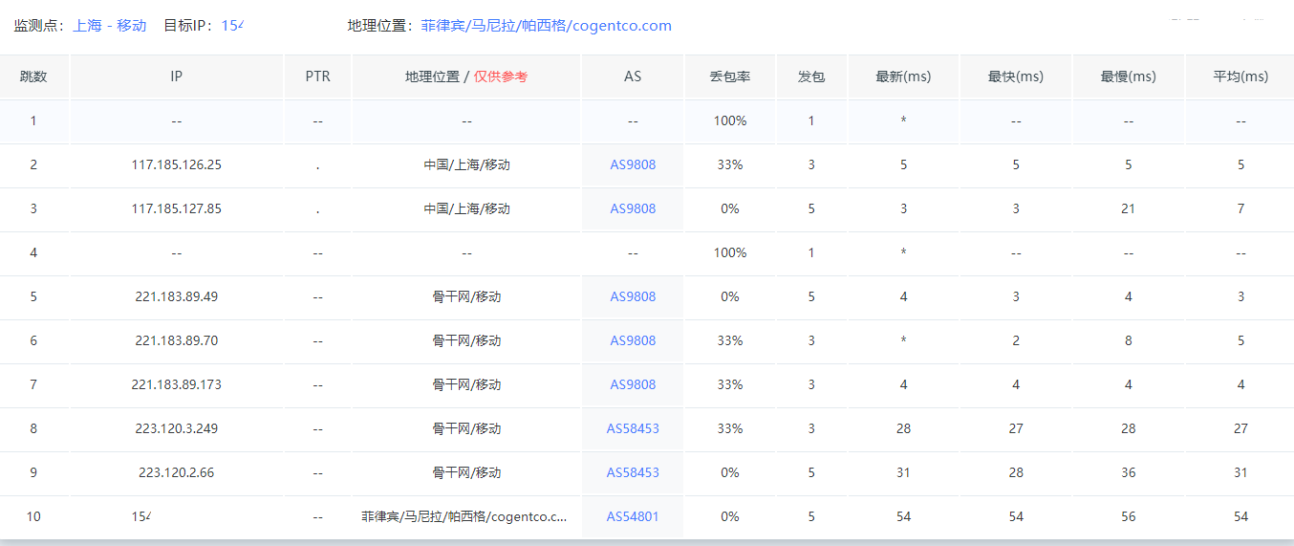This screenshot has height=546, width=1294.
Task: Open the AS9808 link for 221.183.89.49
Action: pos(633,296)
